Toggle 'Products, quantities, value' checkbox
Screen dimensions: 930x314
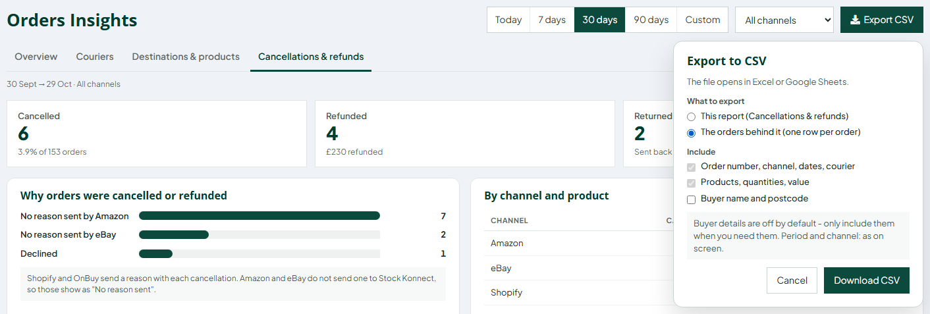pos(691,183)
